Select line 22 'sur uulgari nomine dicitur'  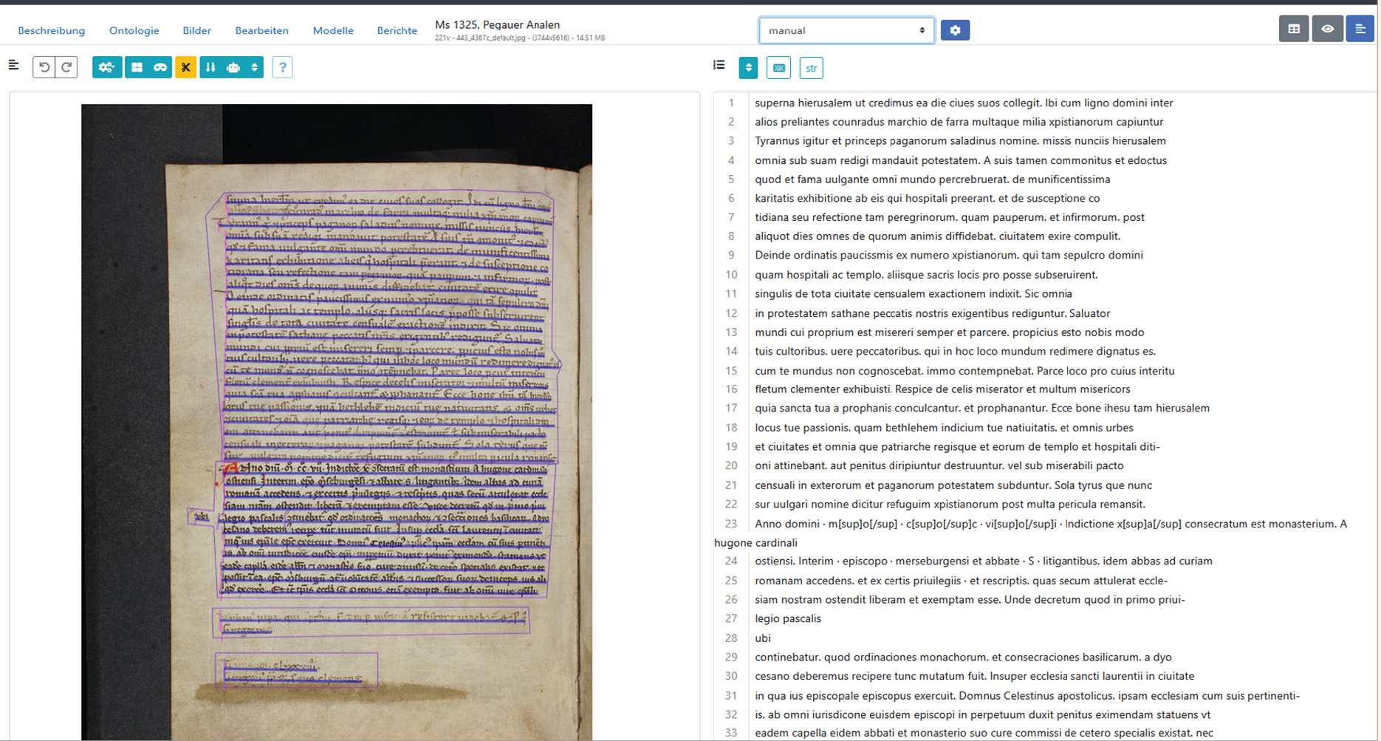tap(950, 504)
